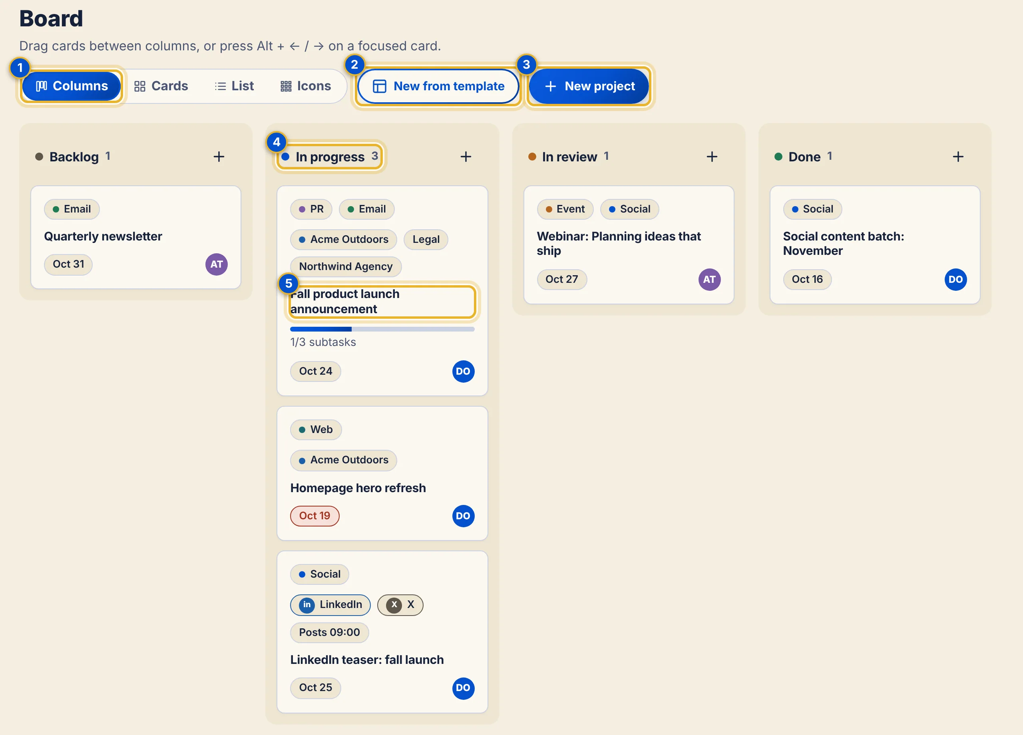Add a card to the Backlog column

[x=219, y=157]
